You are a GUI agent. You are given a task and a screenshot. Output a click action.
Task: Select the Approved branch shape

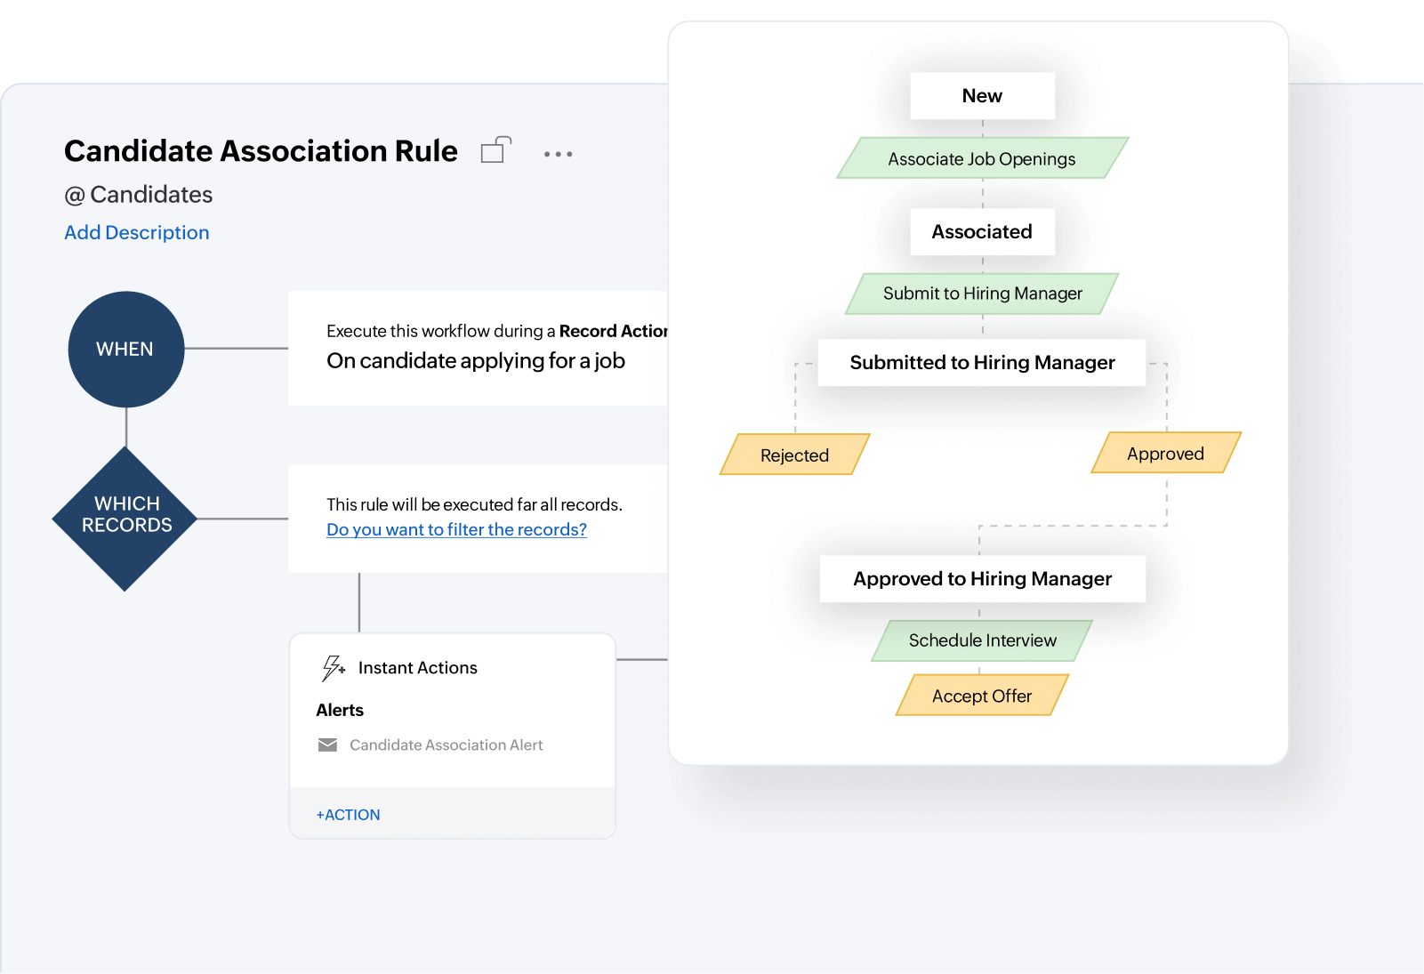pos(1165,453)
